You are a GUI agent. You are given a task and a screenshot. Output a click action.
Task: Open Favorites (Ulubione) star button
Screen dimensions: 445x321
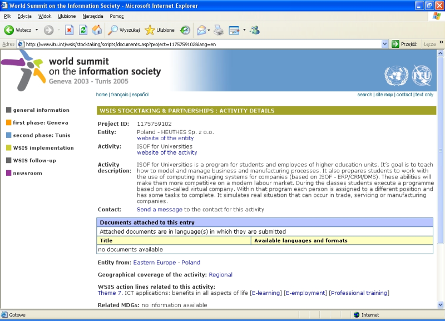(x=160, y=30)
